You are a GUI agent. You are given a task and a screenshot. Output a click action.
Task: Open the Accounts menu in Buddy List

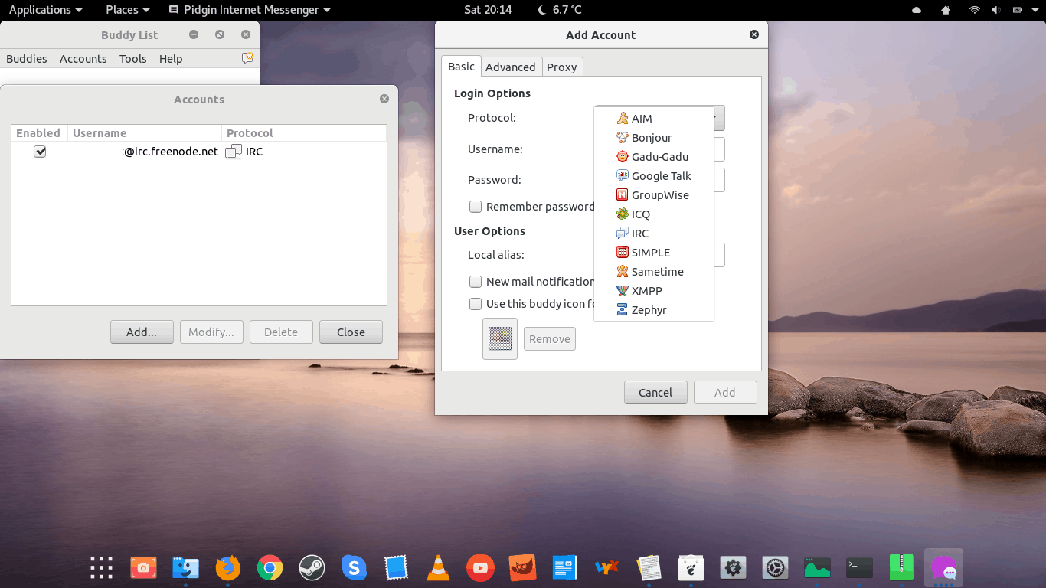(83, 59)
